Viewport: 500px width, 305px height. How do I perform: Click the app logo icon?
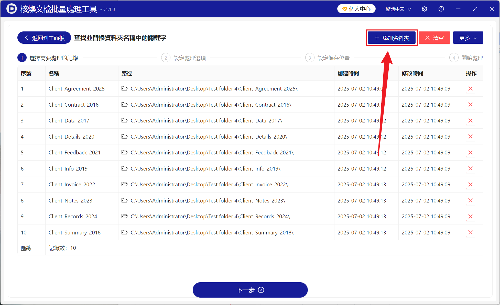[12, 9]
